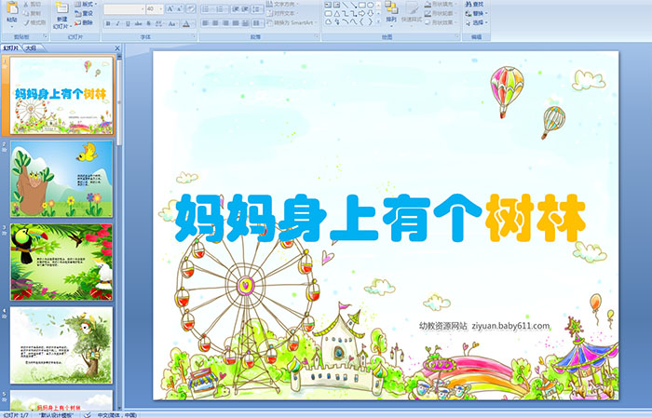Toggle Italic text formatting

pyautogui.click(x=118, y=23)
